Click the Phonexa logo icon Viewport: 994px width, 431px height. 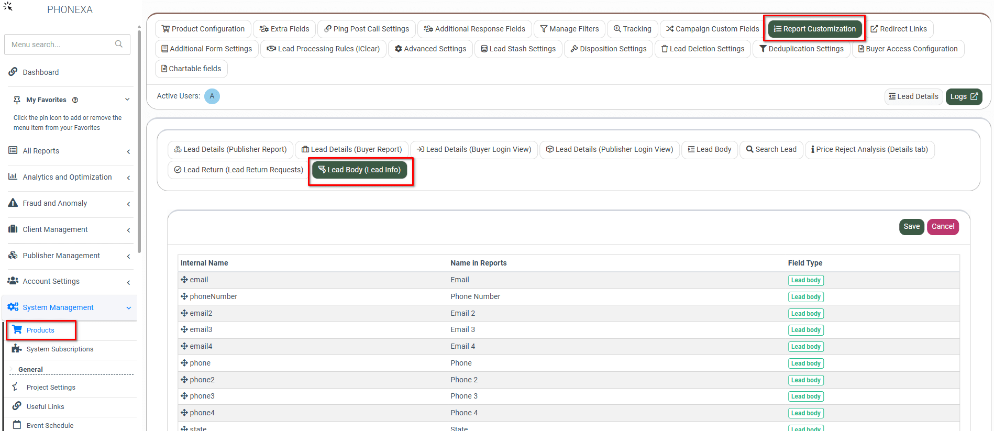pos(8,6)
